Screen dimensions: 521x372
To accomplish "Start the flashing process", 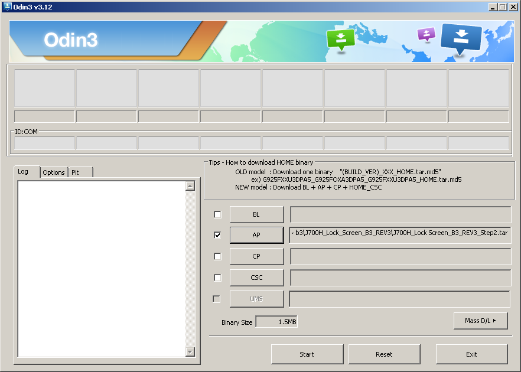I will point(307,354).
